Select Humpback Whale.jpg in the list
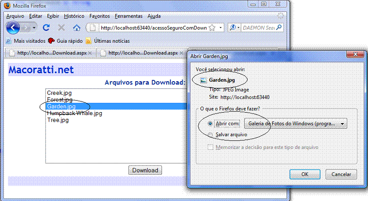 pyautogui.click(x=74, y=113)
